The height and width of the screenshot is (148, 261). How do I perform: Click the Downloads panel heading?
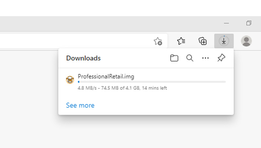click(83, 58)
